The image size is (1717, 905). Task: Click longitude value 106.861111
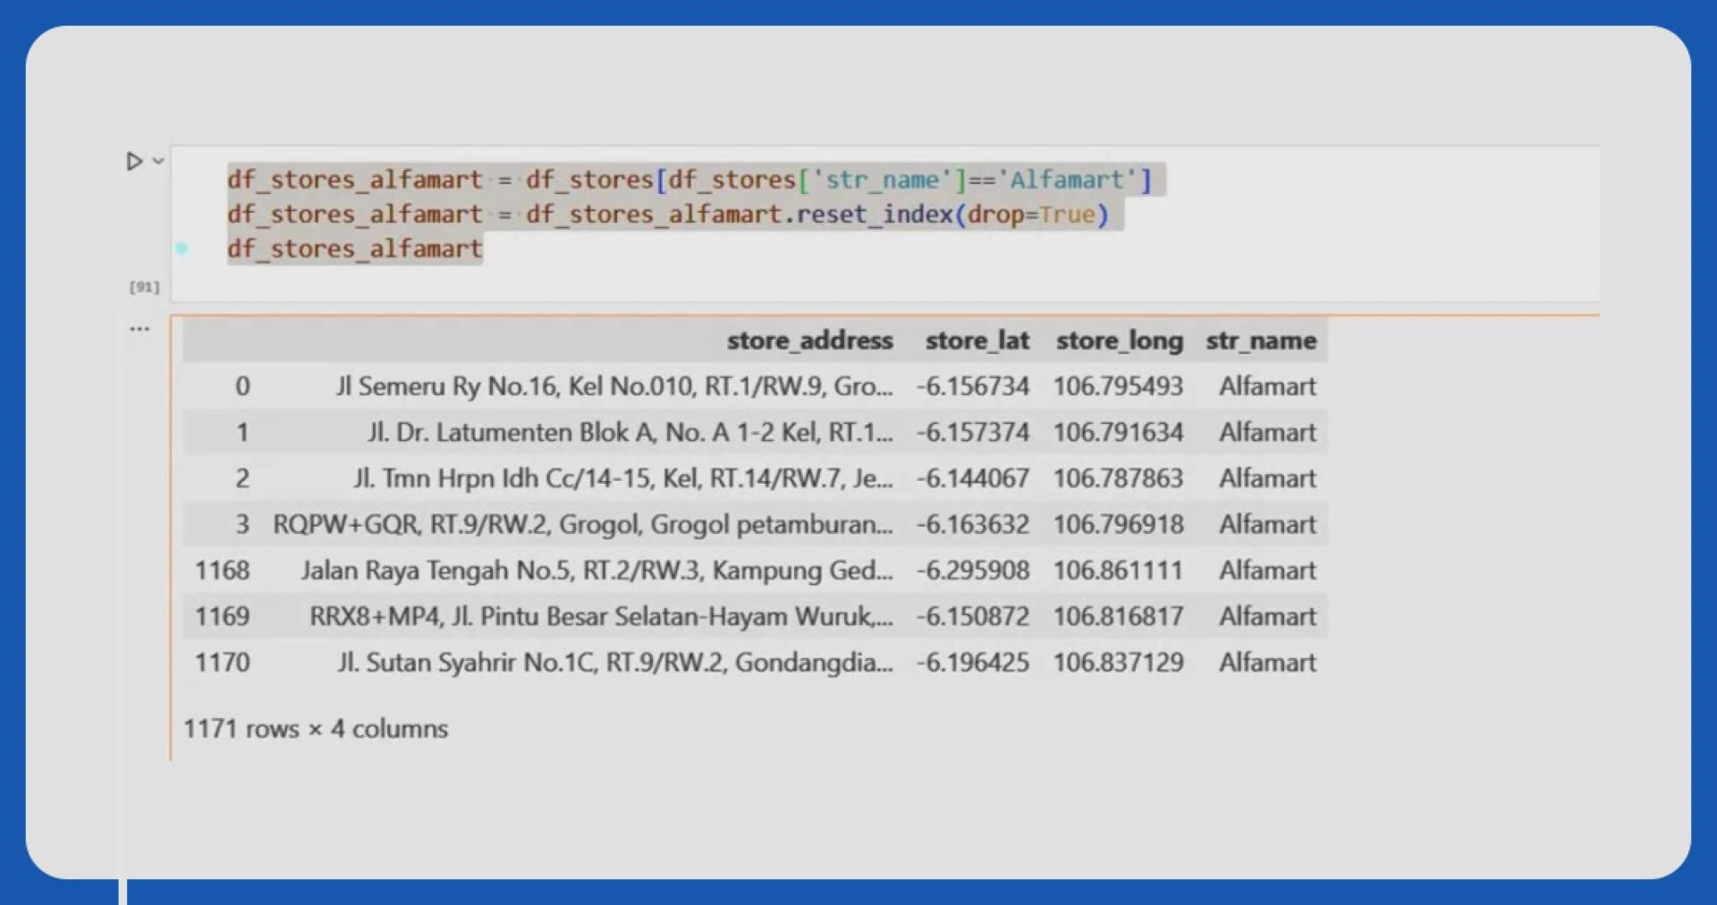click(x=1118, y=571)
